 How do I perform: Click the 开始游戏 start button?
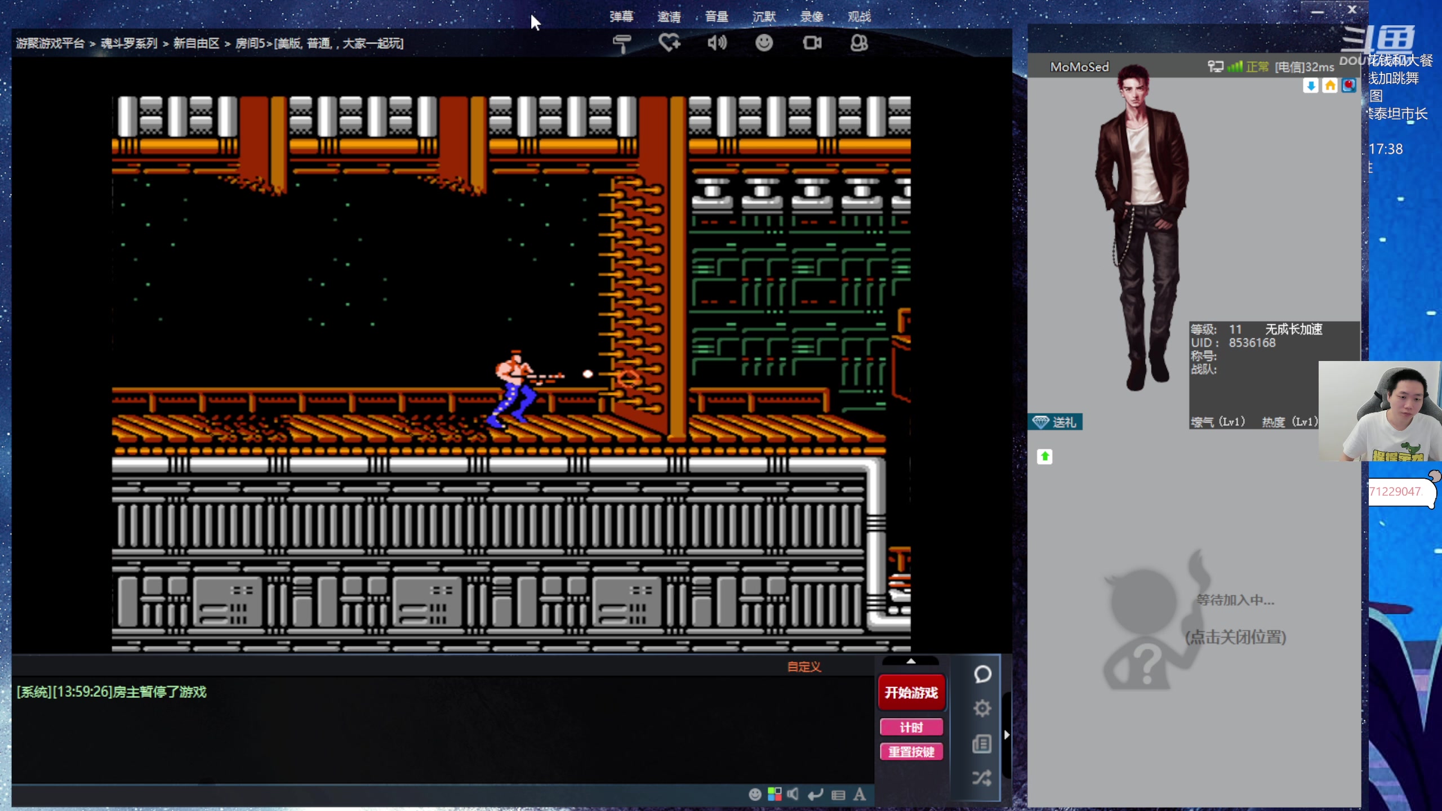911,692
